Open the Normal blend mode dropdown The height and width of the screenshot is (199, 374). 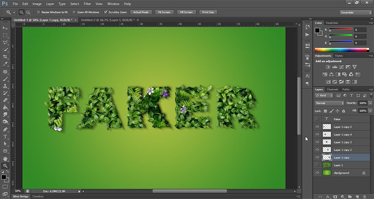tap(329, 103)
